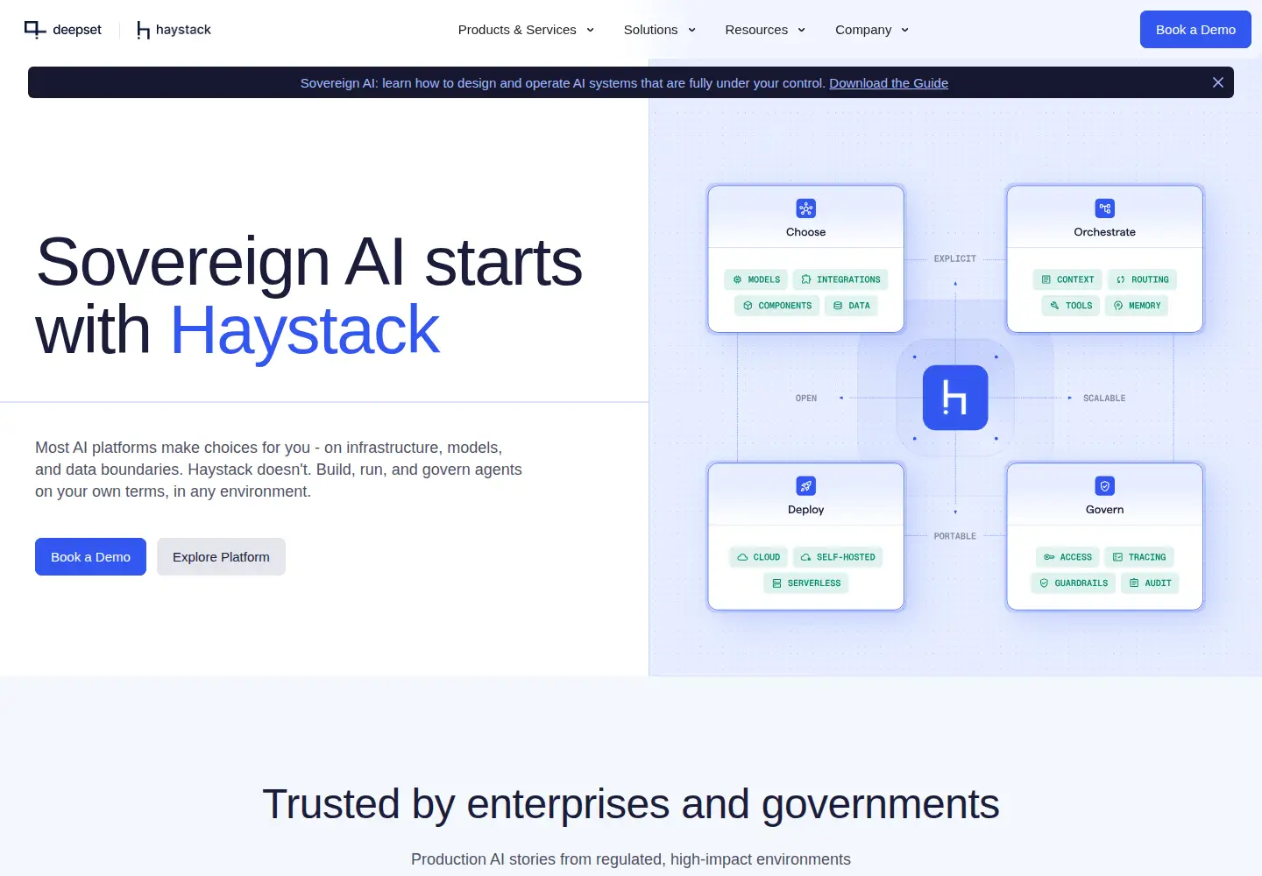This screenshot has height=876, width=1262.
Task: Click the DATA tag
Action: [x=851, y=306]
